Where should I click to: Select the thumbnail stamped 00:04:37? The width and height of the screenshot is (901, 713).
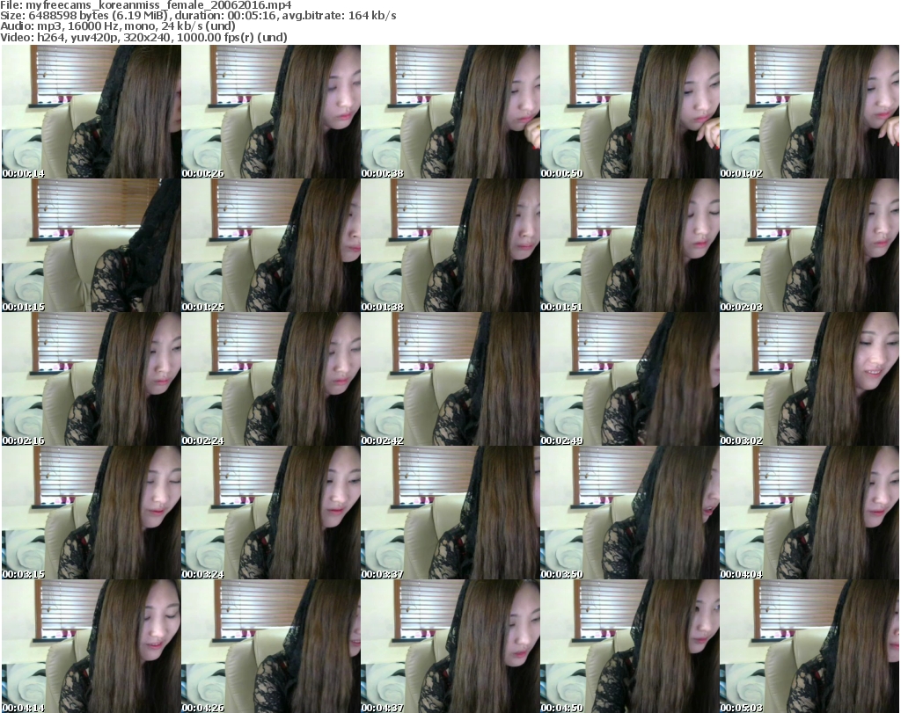[450, 646]
